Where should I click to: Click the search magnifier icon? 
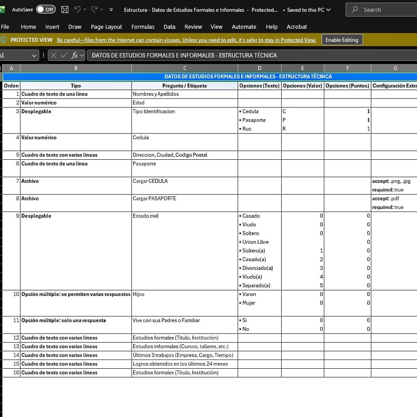(x=355, y=10)
